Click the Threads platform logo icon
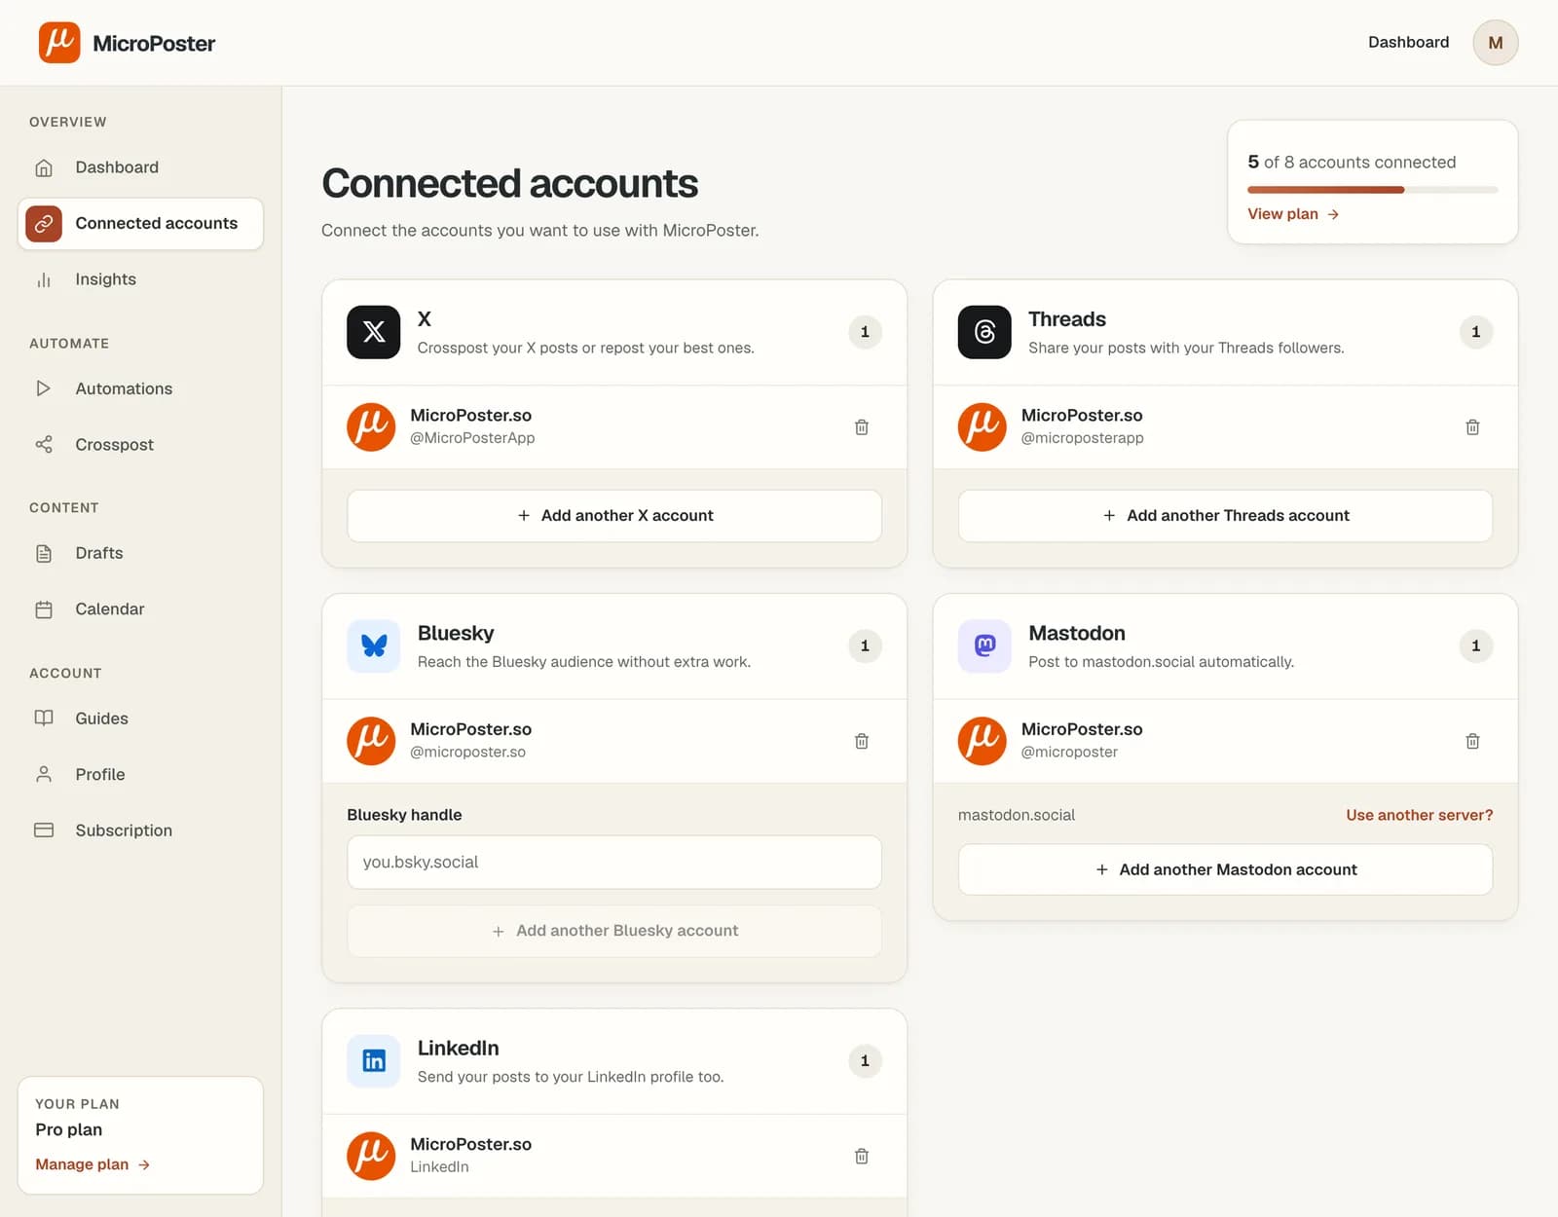The height and width of the screenshot is (1217, 1558). [x=984, y=332]
